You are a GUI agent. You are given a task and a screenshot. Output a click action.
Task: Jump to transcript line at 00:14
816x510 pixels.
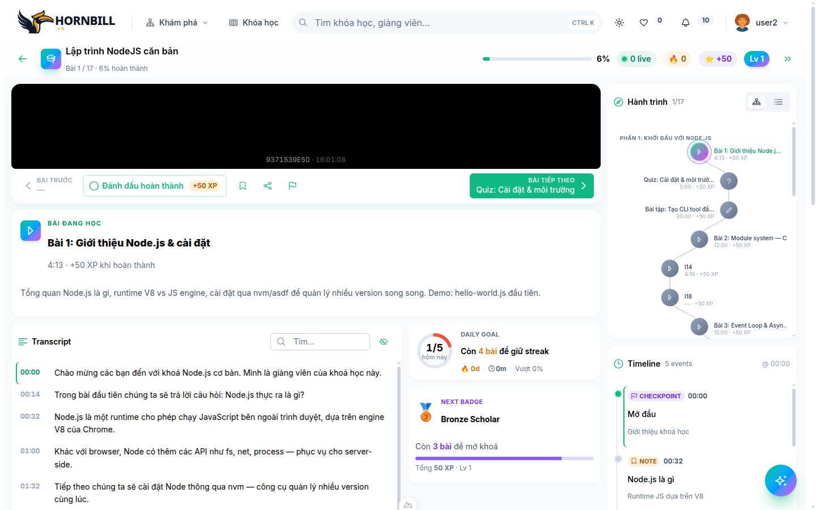tap(203, 395)
